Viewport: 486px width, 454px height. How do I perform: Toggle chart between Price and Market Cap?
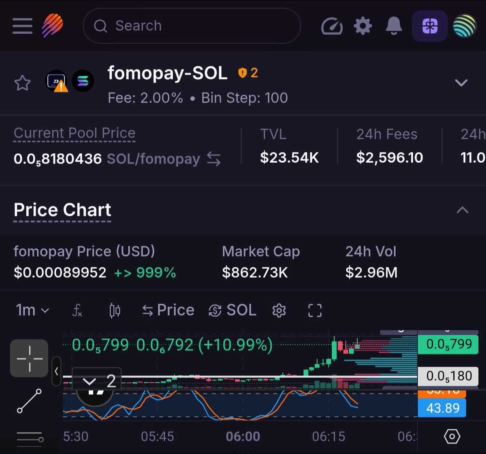click(x=168, y=310)
